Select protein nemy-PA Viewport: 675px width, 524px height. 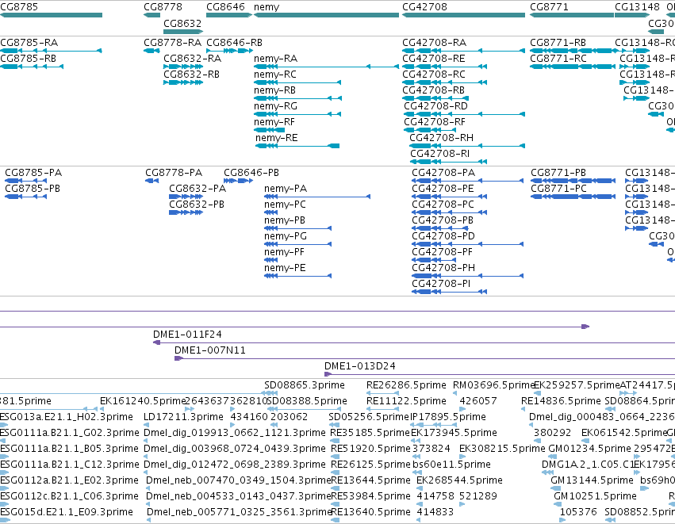317,197
